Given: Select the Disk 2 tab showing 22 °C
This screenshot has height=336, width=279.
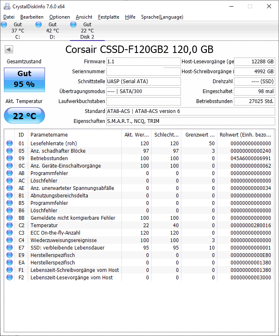Looking at the screenshot, I should click(x=87, y=31).
